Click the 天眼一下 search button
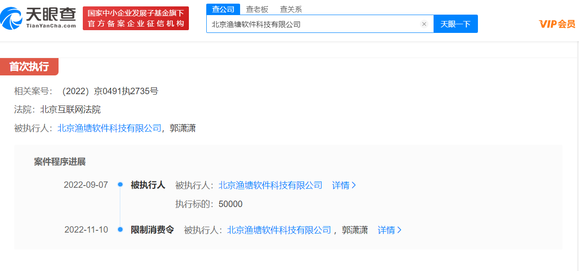579x271 pixels. click(456, 24)
